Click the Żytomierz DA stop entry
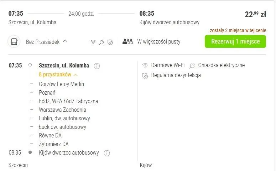 coord(54,144)
